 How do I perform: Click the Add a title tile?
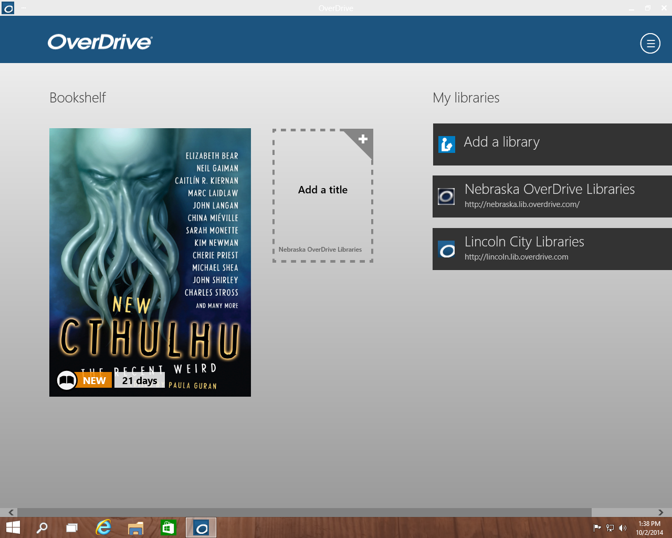(x=323, y=195)
